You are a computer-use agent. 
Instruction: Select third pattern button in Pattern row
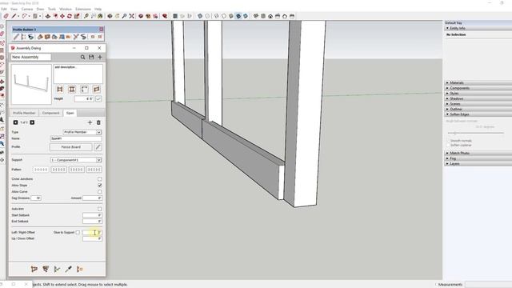(x=77, y=170)
